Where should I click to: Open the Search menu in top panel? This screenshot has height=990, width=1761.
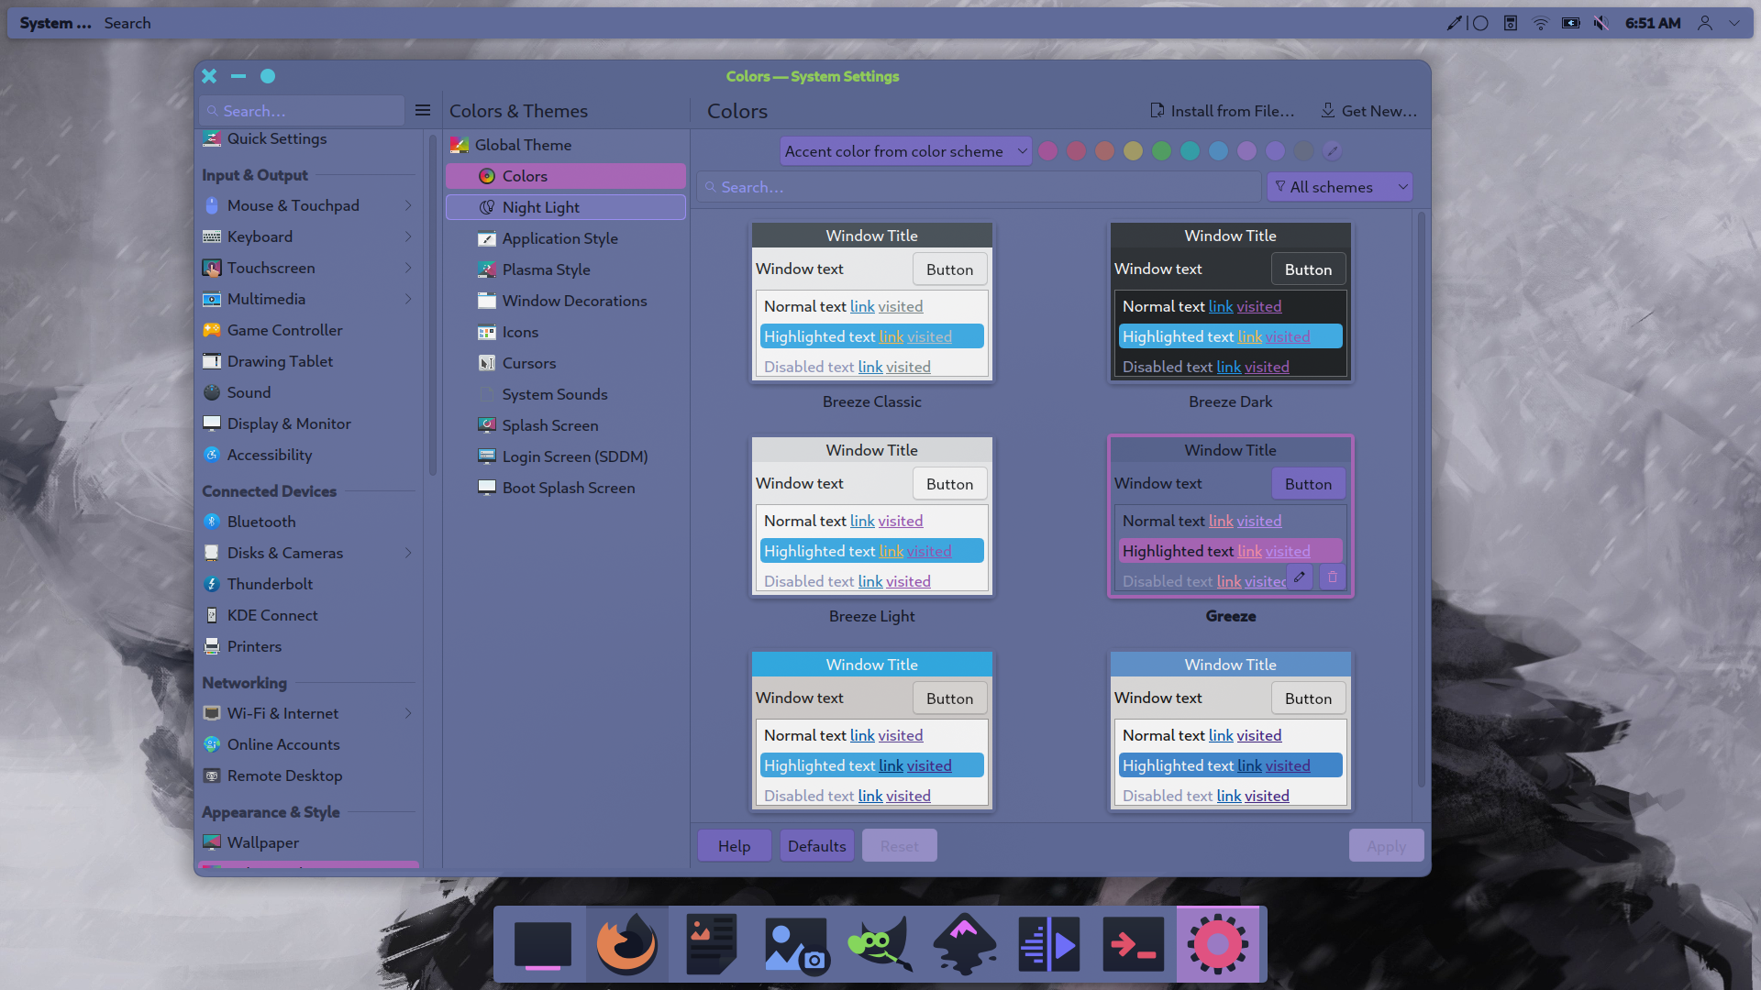(x=127, y=23)
